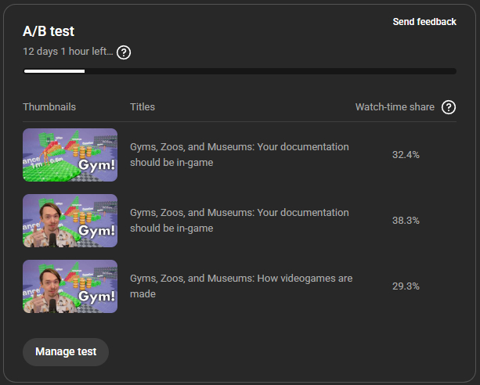
Task: Open the Watch-time share help icon
Action: pyautogui.click(x=449, y=107)
